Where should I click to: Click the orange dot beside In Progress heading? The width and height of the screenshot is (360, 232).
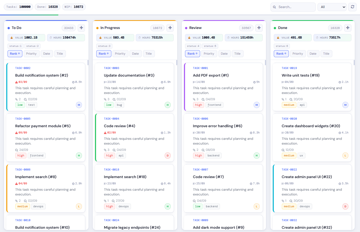coord(98,28)
